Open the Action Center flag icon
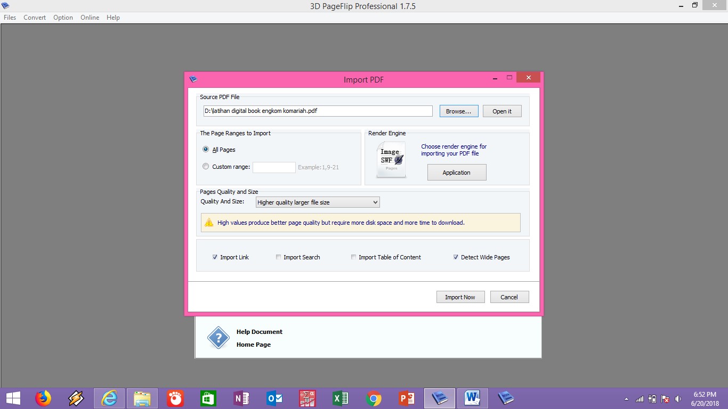Image resolution: width=728 pixels, height=409 pixels. [x=665, y=399]
